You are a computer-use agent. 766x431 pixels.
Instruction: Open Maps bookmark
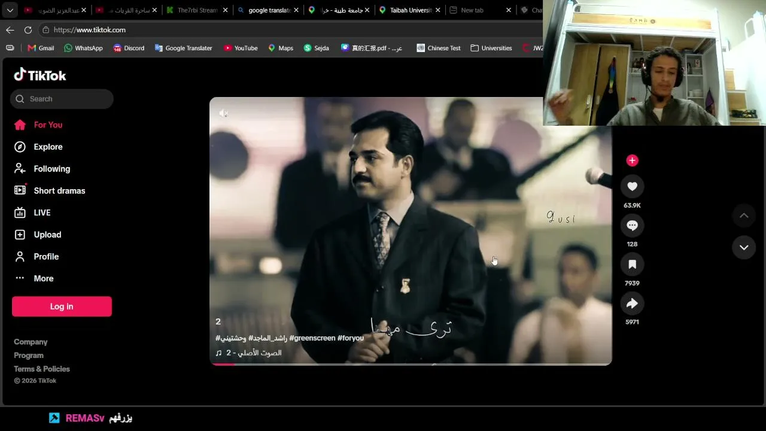[281, 48]
